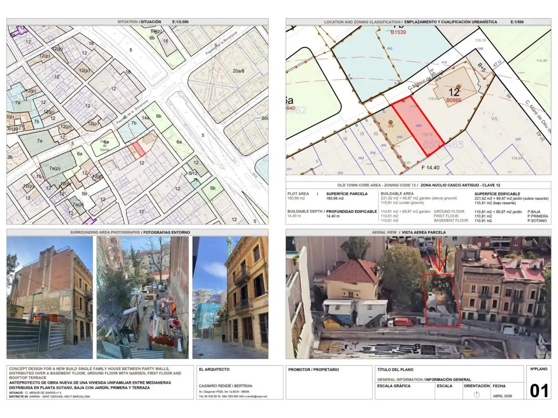Click the 'VISTA AEREA PARCELA' panel title
558x418 pixels.
point(424,233)
